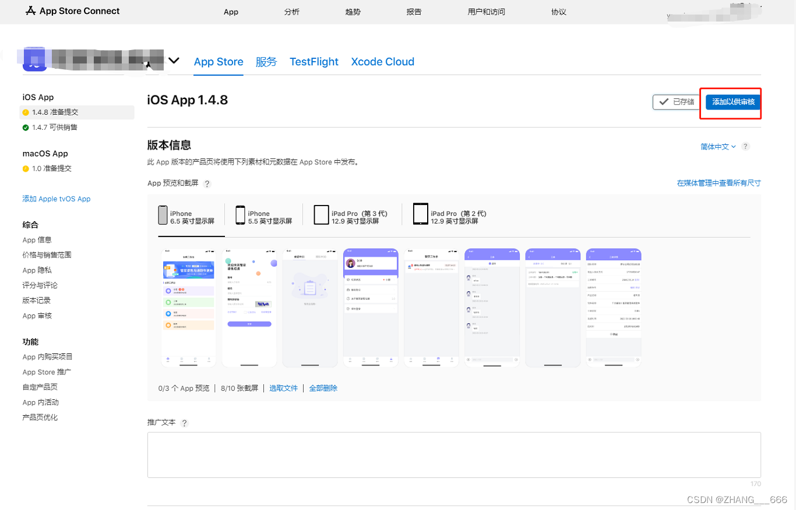Click the 已存储 button
Image resolution: width=796 pixels, height=510 pixels.
click(x=676, y=102)
